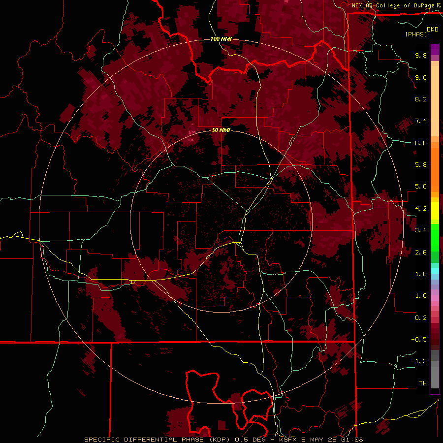The image size is (443, 443).
Task: Click the light peach segment of the color bar
Action: pos(435,102)
